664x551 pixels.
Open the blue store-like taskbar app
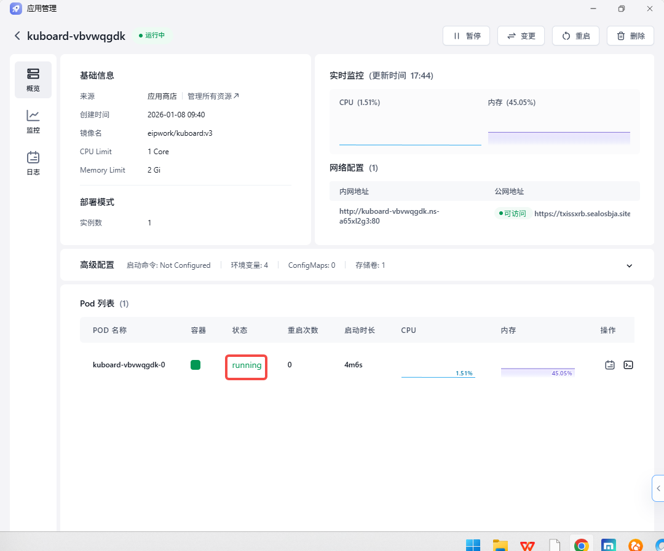coord(609,545)
